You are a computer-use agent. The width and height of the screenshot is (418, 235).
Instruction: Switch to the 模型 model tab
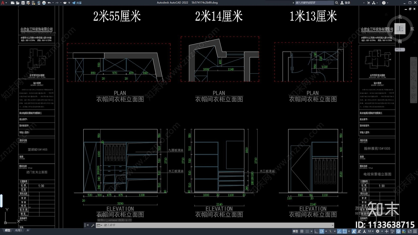7,230
